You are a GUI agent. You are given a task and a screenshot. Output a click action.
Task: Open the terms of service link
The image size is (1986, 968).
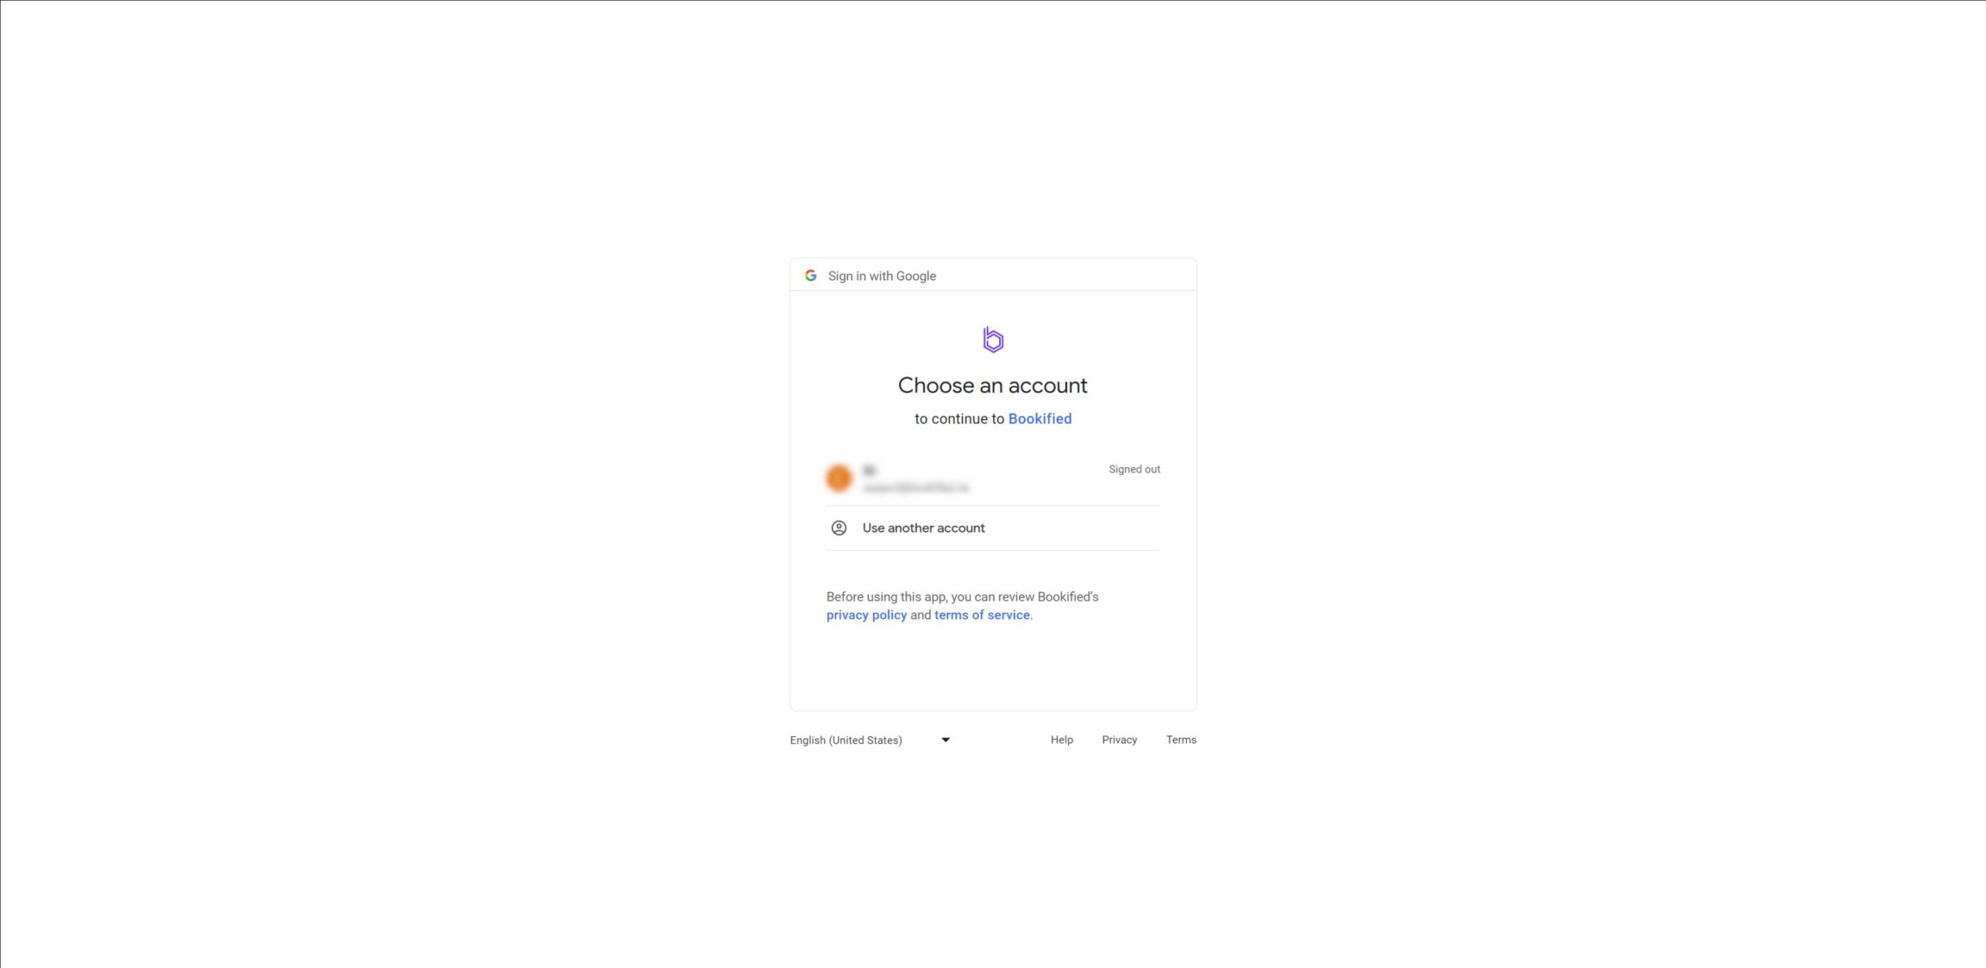coord(982,615)
